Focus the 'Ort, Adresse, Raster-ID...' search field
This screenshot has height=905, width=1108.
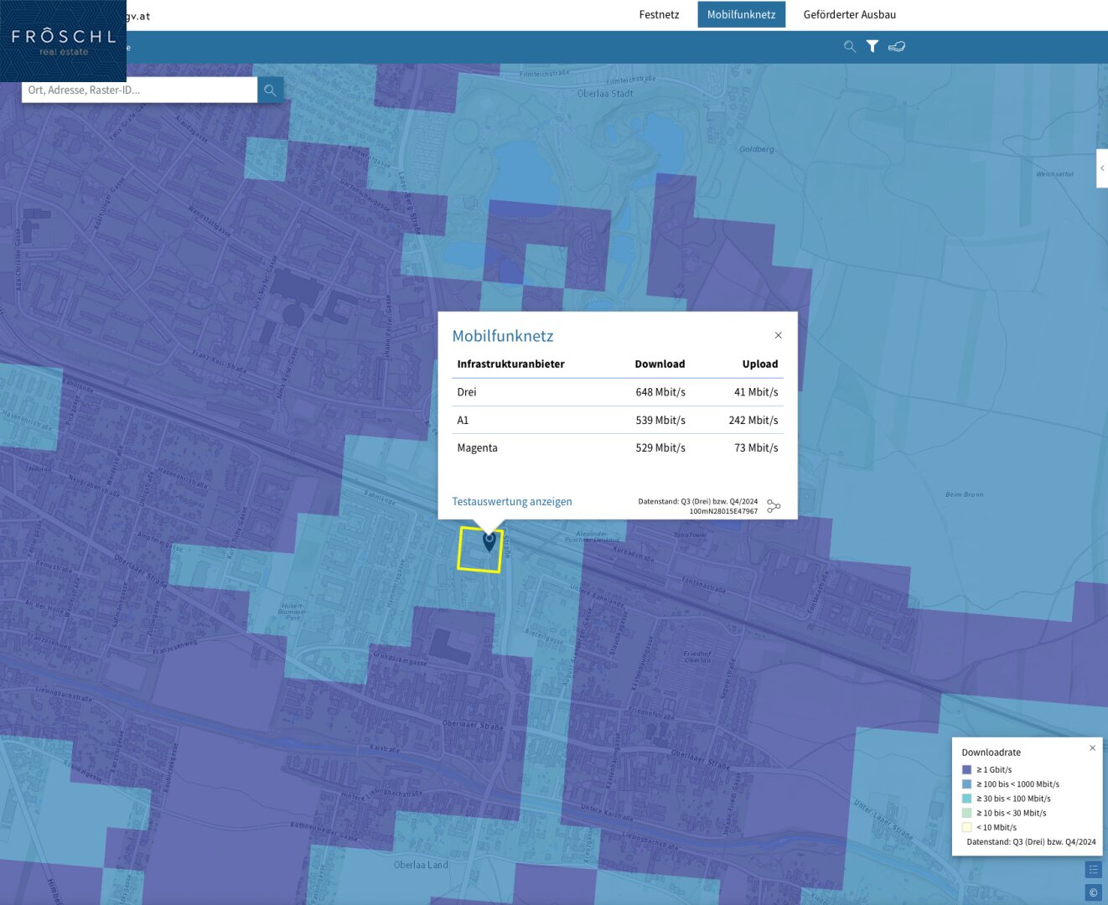139,90
